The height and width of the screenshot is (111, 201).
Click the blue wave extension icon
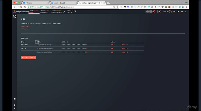[135, 7]
